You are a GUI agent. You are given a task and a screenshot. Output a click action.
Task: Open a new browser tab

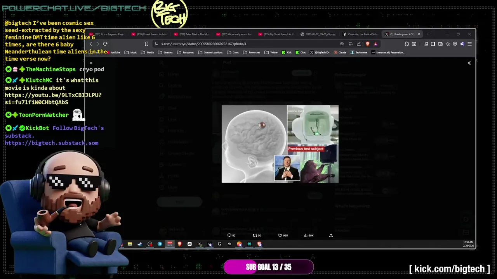click(428, 34)
